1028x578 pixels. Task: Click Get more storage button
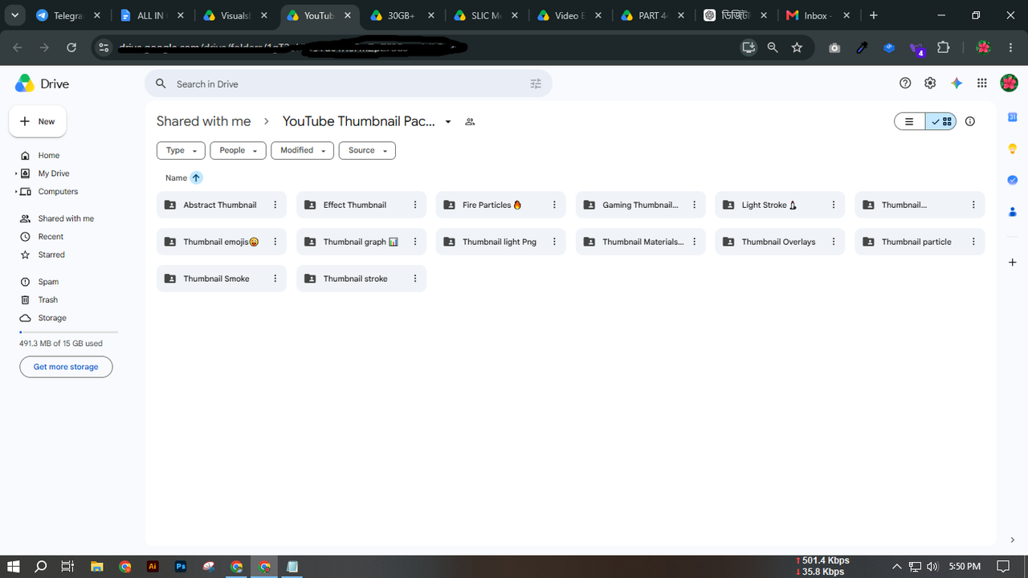[x=66, y=367]
